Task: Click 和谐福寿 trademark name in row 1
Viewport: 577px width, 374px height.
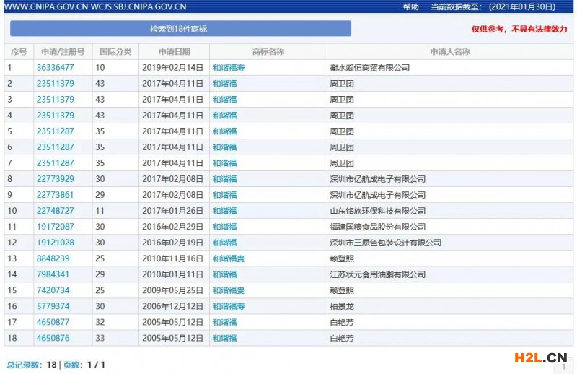Action: pyautogui.click(x=229, y=68)
